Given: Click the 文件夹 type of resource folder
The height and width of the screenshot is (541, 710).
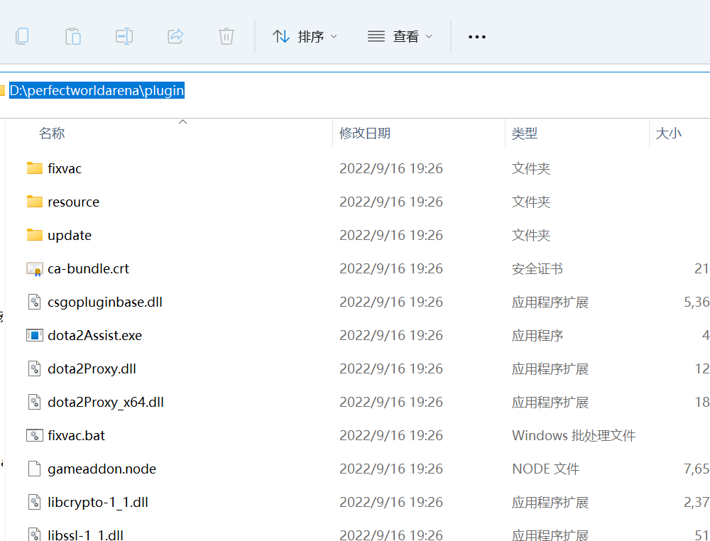Looking at the screenshot, I should pos(530,202).
